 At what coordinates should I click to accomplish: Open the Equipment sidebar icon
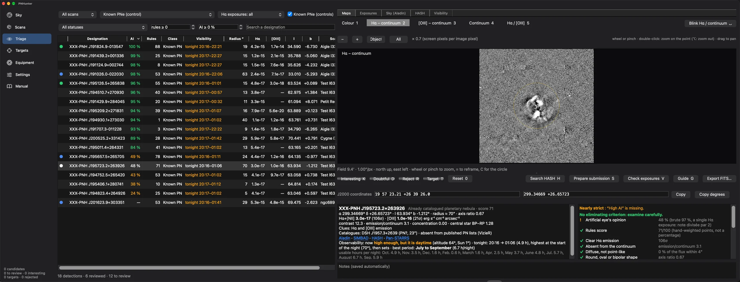pos(9,63)
